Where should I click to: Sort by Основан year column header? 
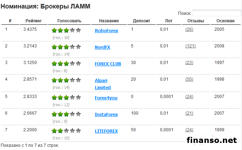225,21
